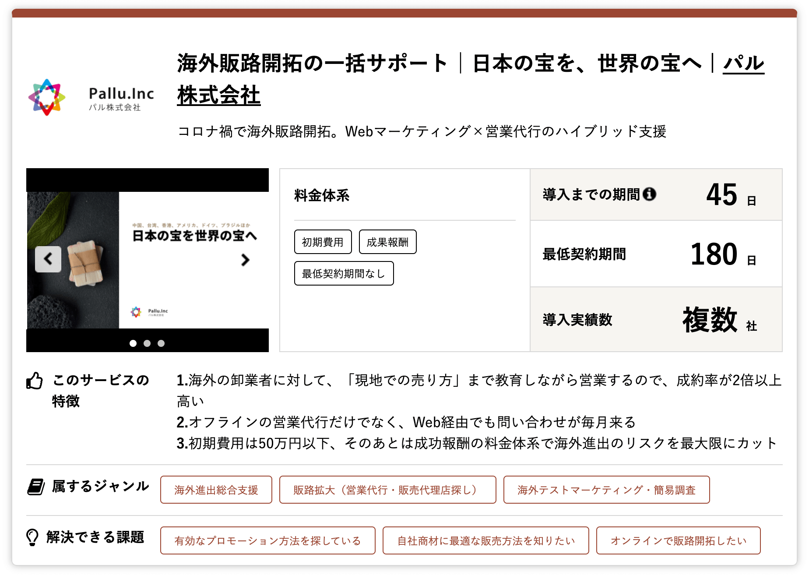Image resolution: width=809 pixels, height=579 pixels.
Task: Click the 180 日 minimum contract value
Action: coord(723,254)
